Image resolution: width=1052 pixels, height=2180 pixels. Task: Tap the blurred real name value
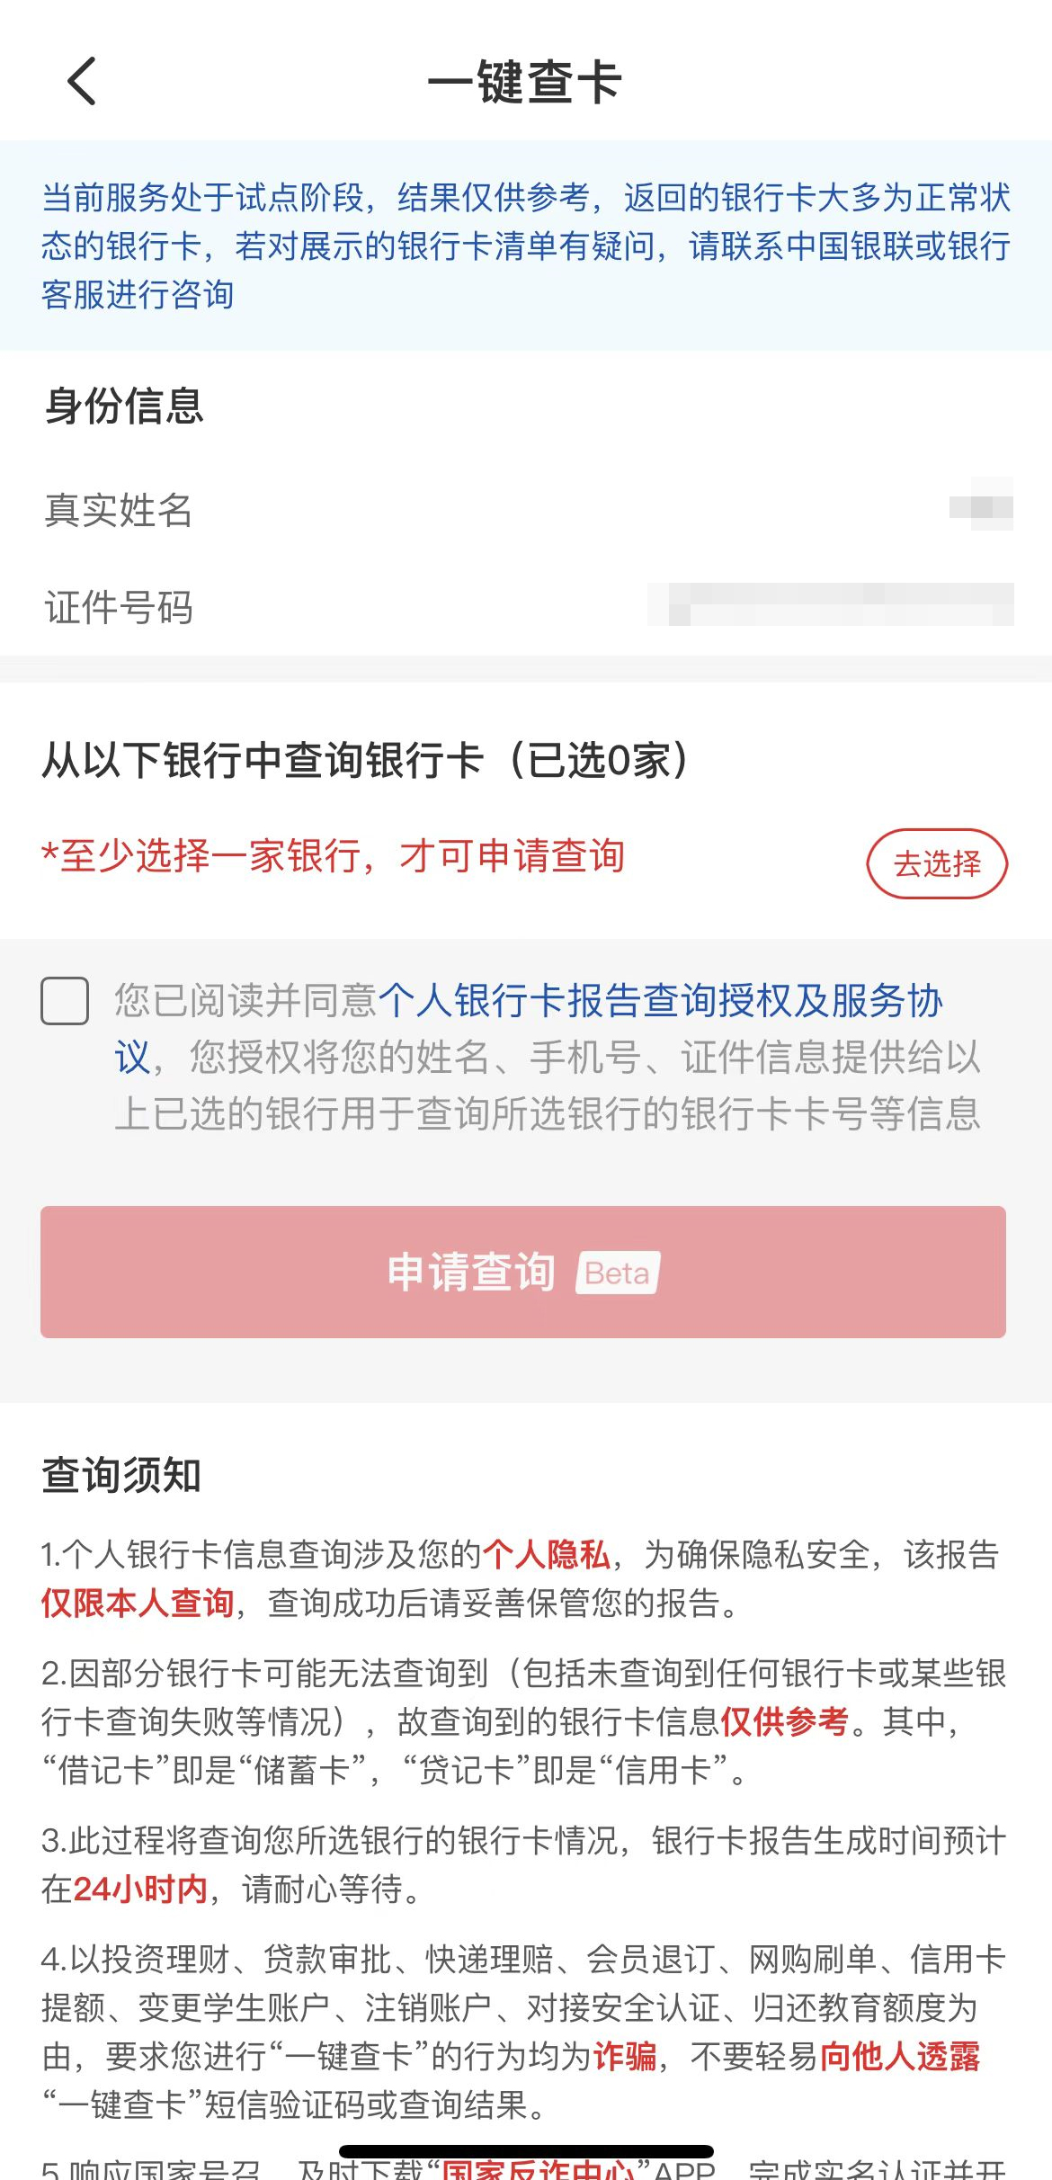(x=981, y=506)
